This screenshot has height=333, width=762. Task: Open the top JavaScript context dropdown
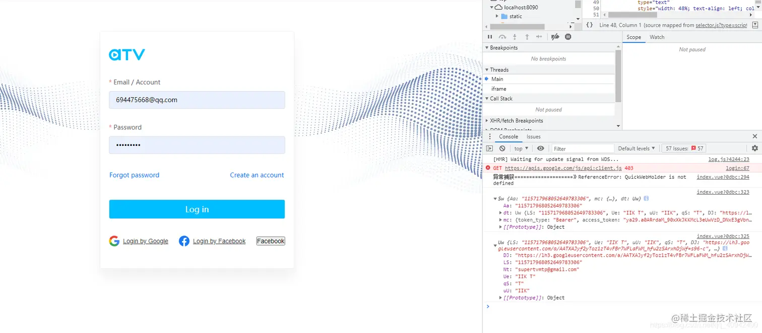522,148
